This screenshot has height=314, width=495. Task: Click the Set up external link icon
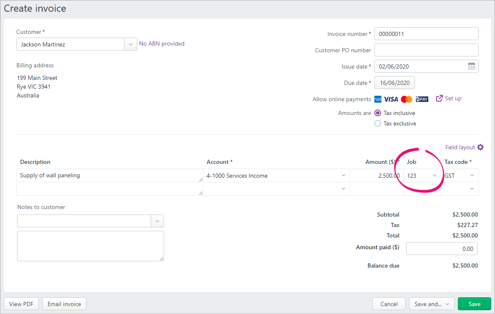tap(439, 99)
